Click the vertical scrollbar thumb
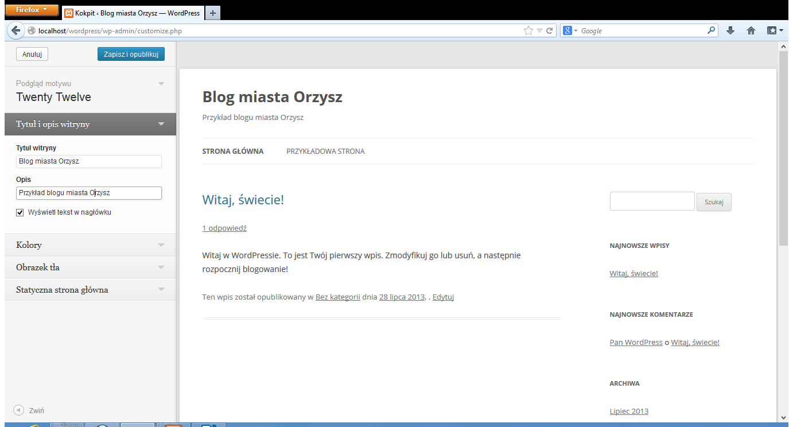The height and width of the screenshot is (427, 793). 784,149
